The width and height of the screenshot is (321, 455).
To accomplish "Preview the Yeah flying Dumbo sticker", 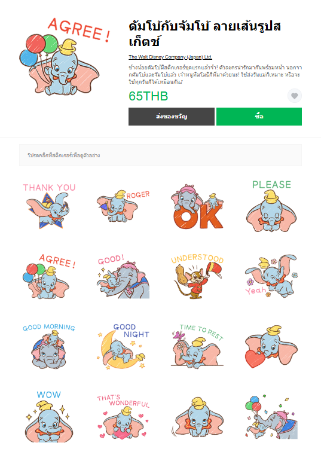I will click(271, 276).
